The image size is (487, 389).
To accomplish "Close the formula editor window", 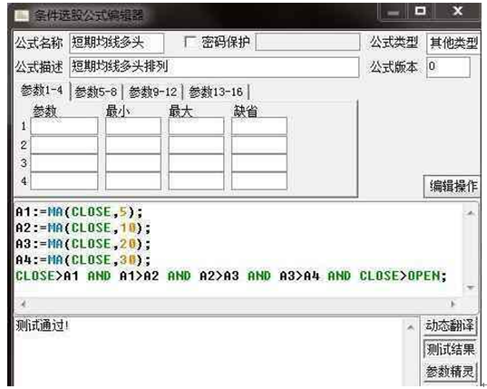I will click(x=458, y=12).
